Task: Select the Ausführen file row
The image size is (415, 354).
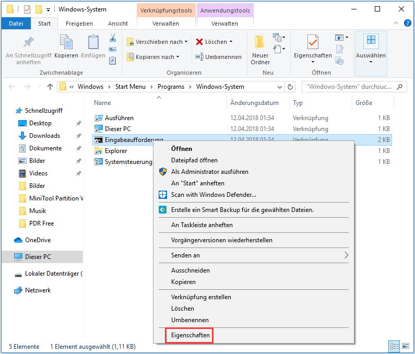Action: (242, 118)
